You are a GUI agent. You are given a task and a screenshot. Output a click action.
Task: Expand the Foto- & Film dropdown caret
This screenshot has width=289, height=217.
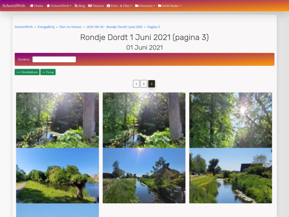pos(131,6)
